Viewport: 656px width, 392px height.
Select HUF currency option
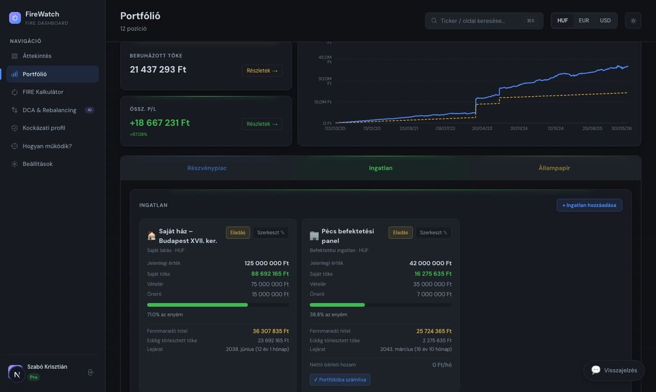point(563,21)
